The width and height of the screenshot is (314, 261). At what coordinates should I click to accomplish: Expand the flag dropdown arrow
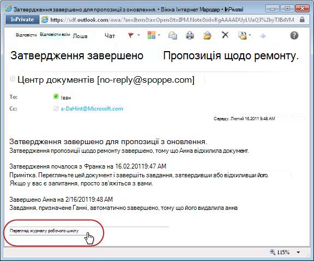(139, 35)
